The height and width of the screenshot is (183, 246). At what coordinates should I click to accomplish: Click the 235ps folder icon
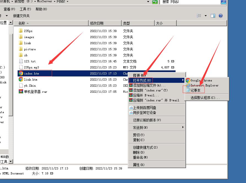(21, 31)
